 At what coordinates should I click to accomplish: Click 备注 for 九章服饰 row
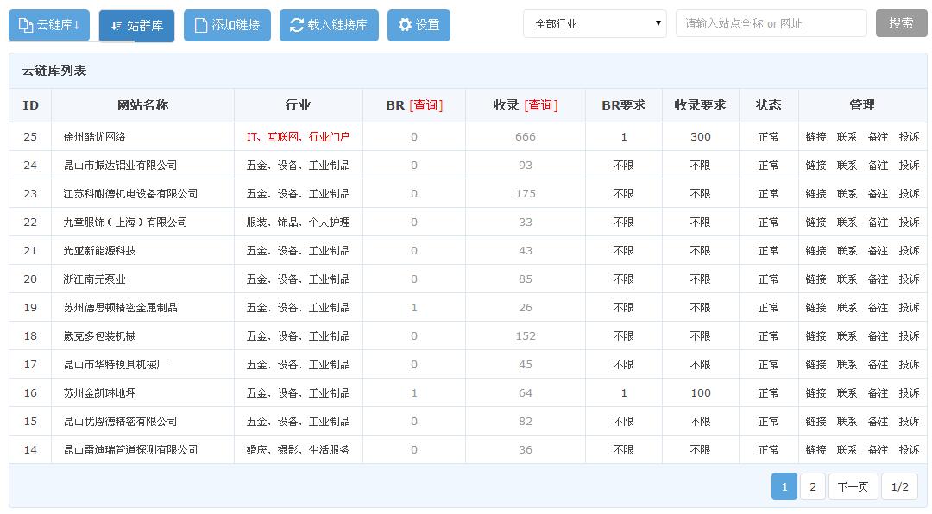click(x=878, y=223)
